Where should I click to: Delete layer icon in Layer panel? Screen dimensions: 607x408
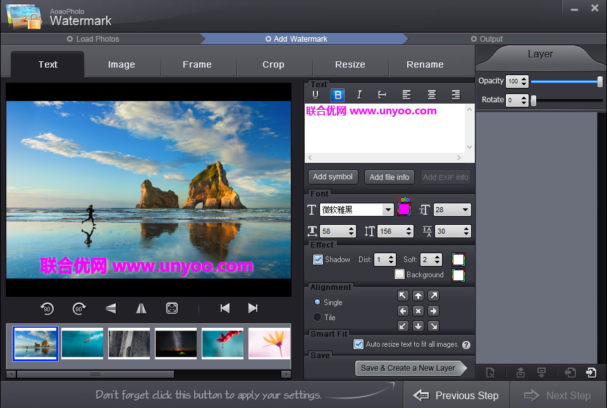[491, 373]
